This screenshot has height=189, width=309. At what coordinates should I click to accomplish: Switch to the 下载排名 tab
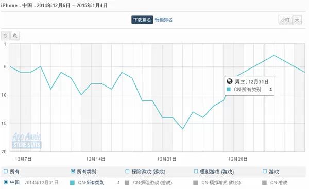(x=142, y=20)
